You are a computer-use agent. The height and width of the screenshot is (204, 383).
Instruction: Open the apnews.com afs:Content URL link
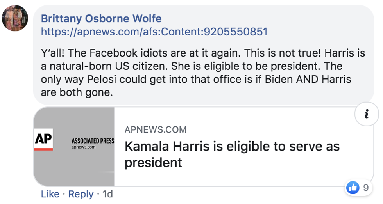pyautogui.click(x=154, y=32)
